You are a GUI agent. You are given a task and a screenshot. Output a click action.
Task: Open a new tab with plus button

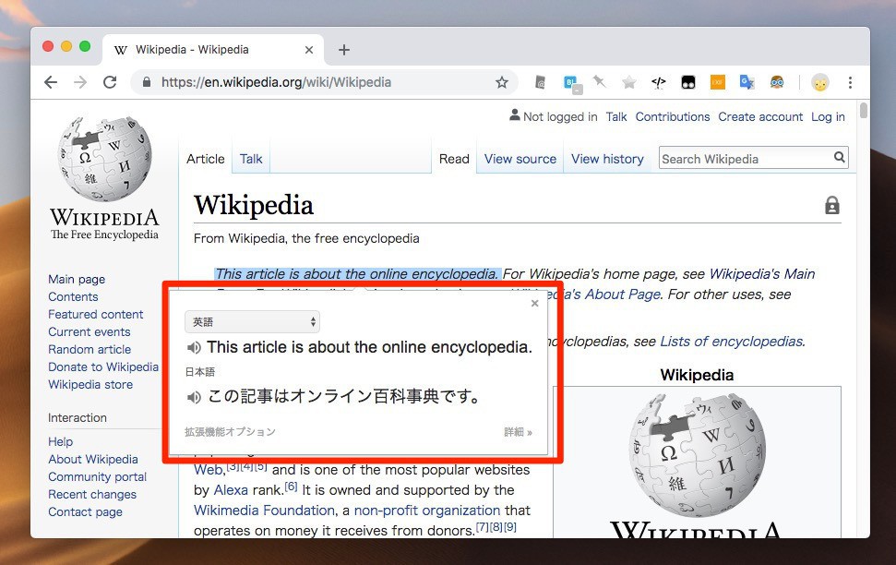(344, 50)
